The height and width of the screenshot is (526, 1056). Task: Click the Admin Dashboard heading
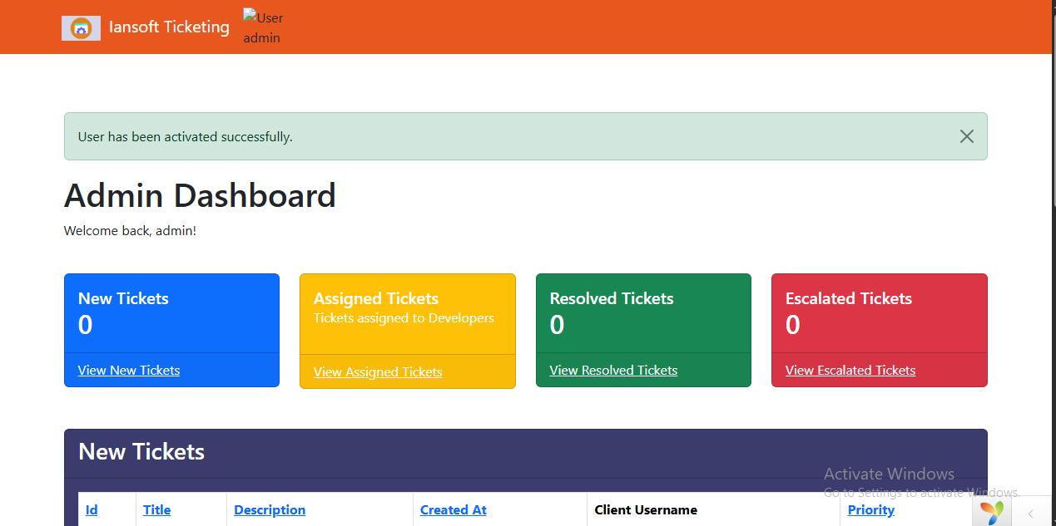pos(200,196)
